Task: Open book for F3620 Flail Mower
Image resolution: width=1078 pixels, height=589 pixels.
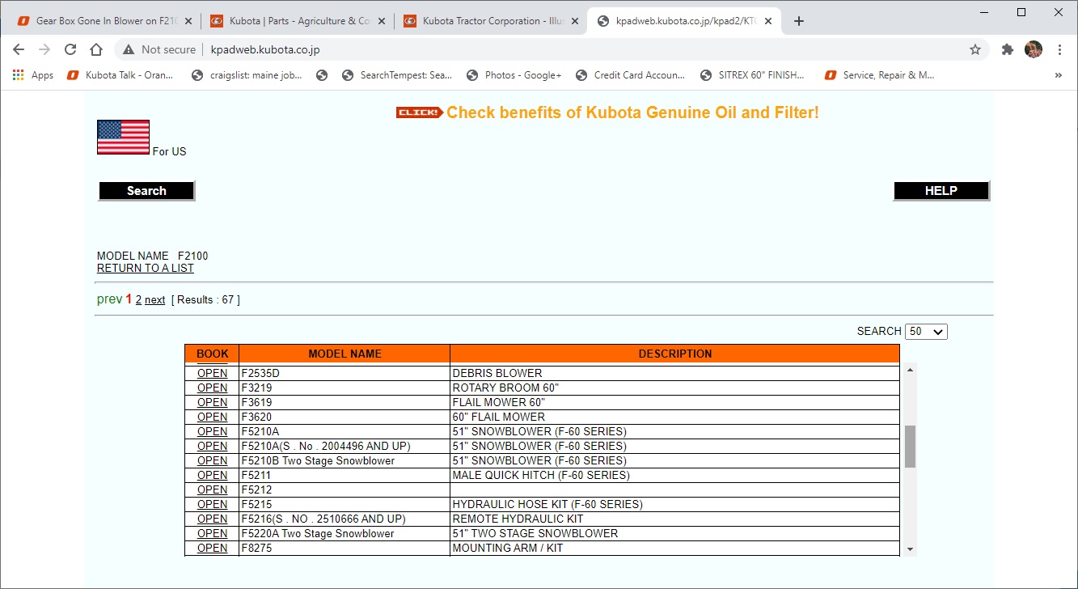Action: (213, 417)
